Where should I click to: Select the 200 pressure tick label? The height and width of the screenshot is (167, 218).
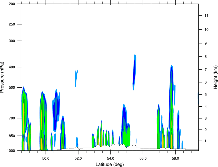pyautogui.click(x=12, y=4)
